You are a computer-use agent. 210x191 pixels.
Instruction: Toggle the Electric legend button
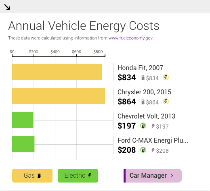click(78, 176)
